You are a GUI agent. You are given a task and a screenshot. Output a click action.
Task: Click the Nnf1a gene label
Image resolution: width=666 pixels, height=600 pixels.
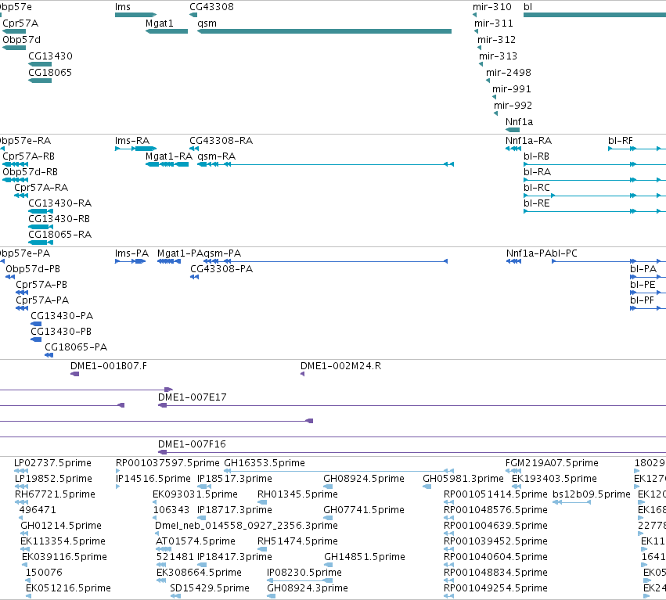coord(519,122)
